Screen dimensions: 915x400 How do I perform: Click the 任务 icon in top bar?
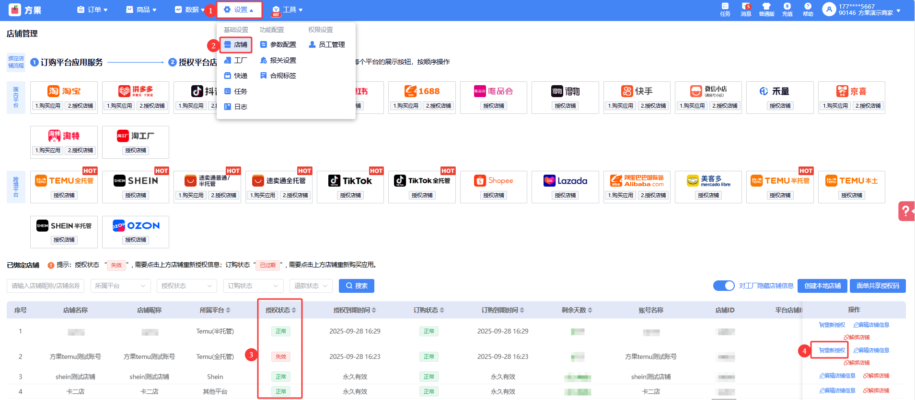point(725,7)
